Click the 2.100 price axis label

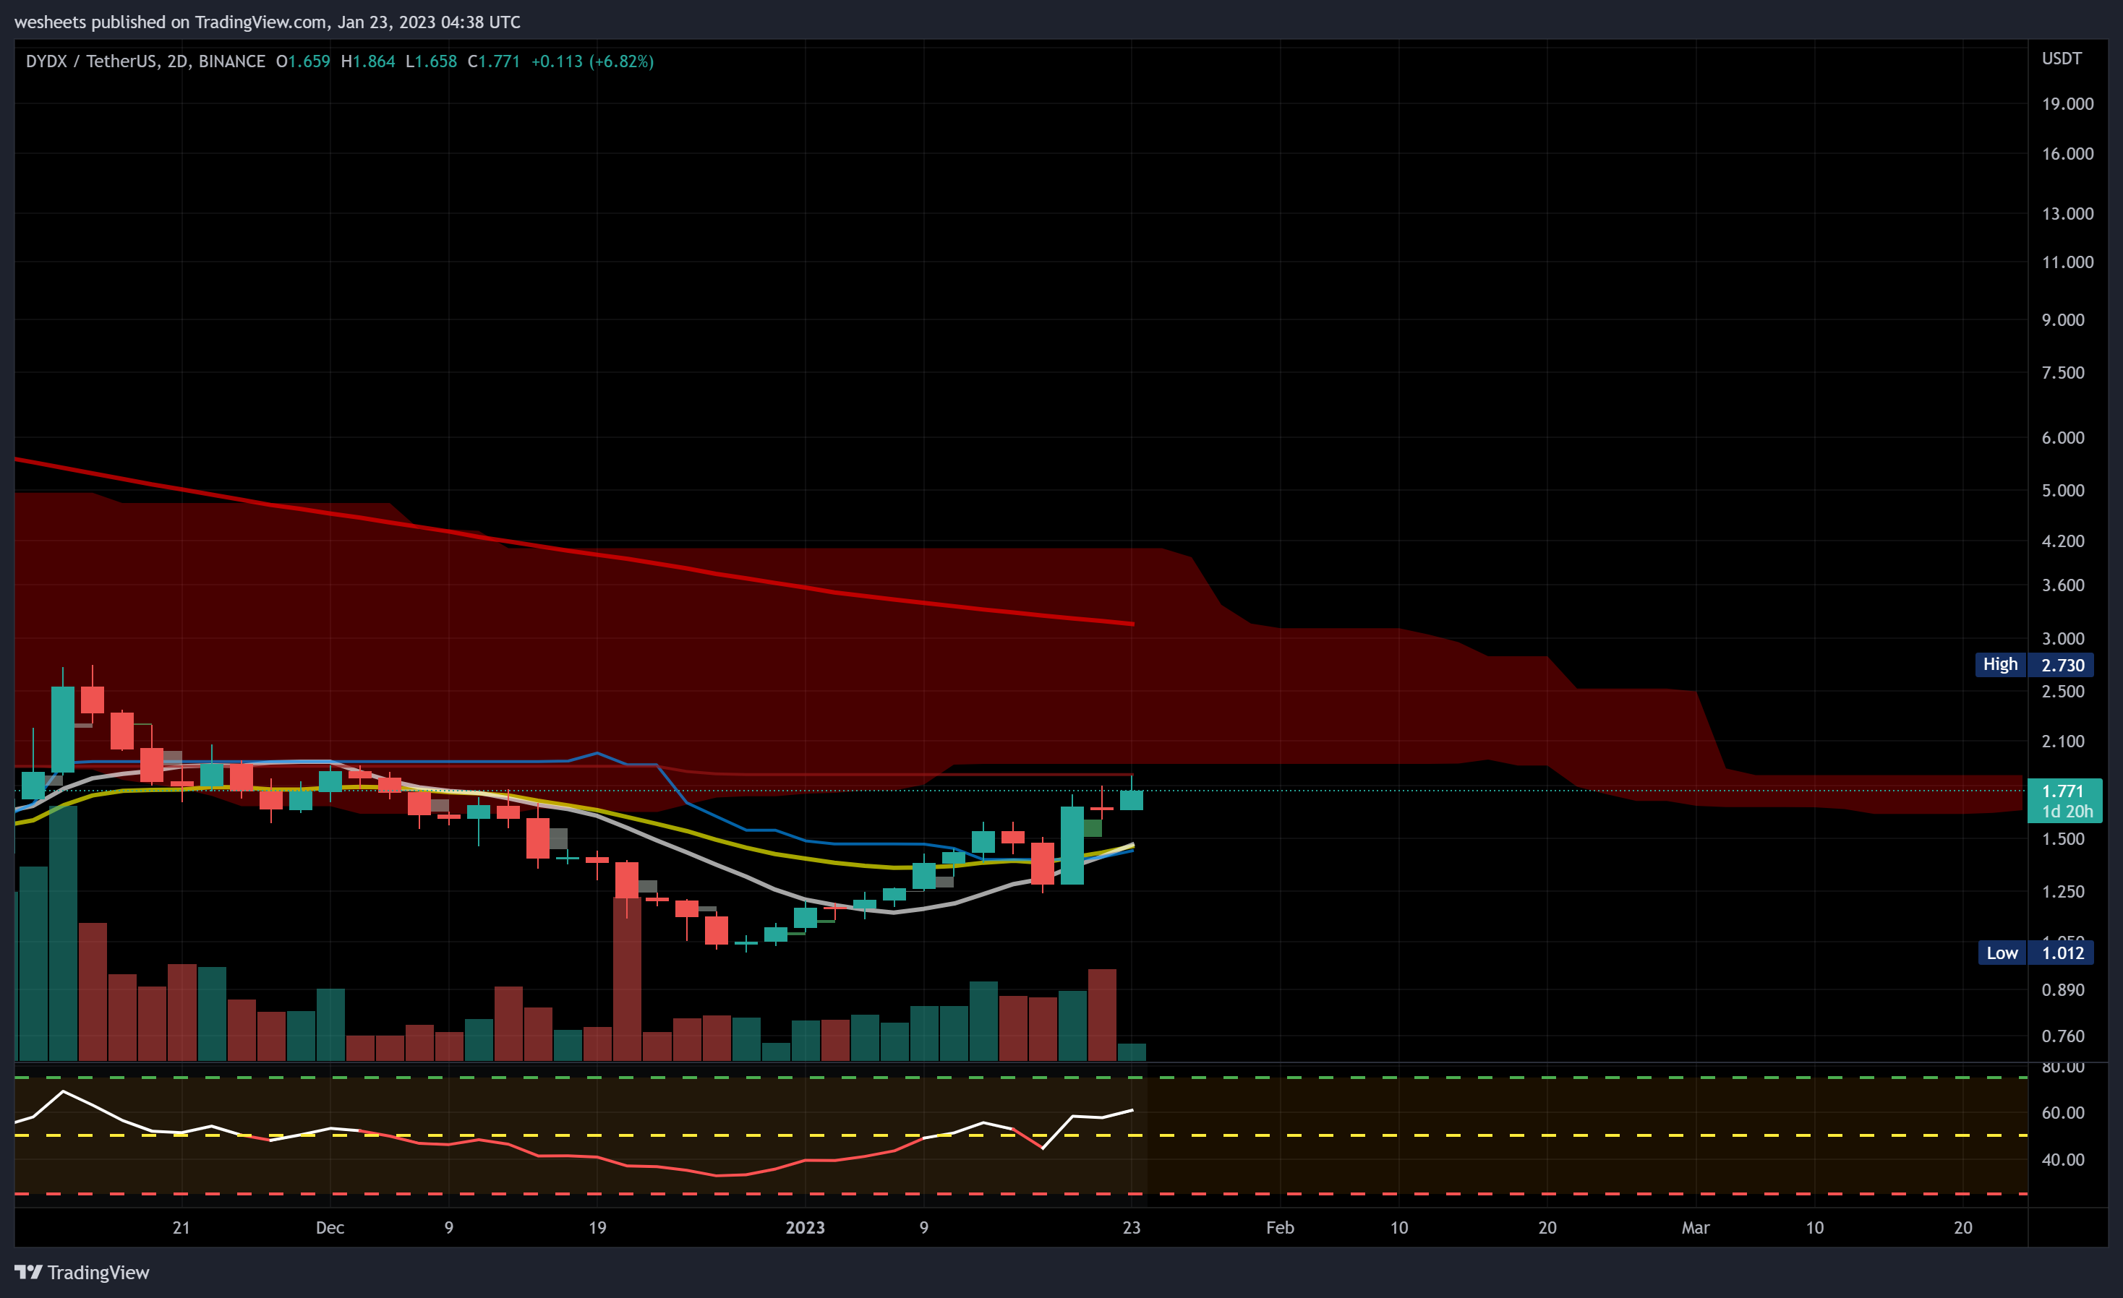coord(2064,741)
